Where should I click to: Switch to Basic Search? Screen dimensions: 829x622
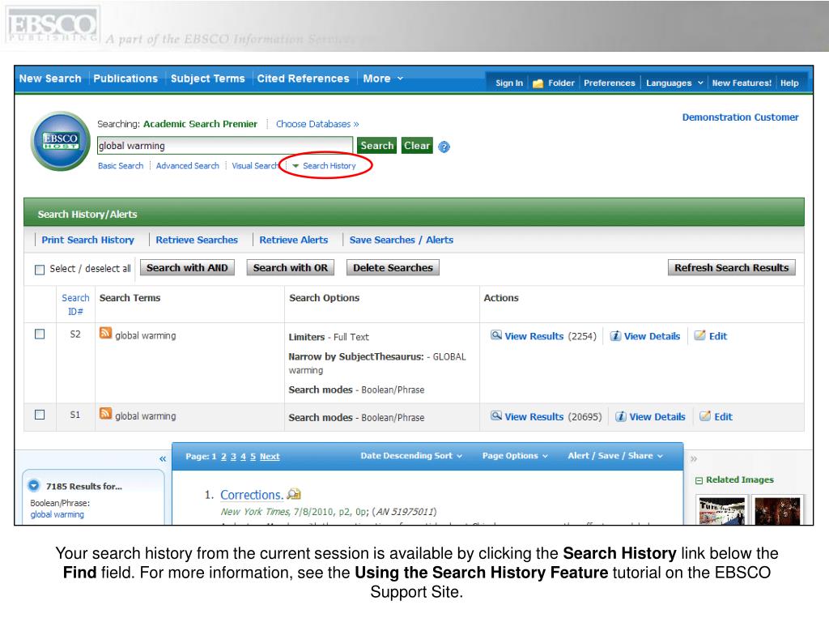(121, 165)
